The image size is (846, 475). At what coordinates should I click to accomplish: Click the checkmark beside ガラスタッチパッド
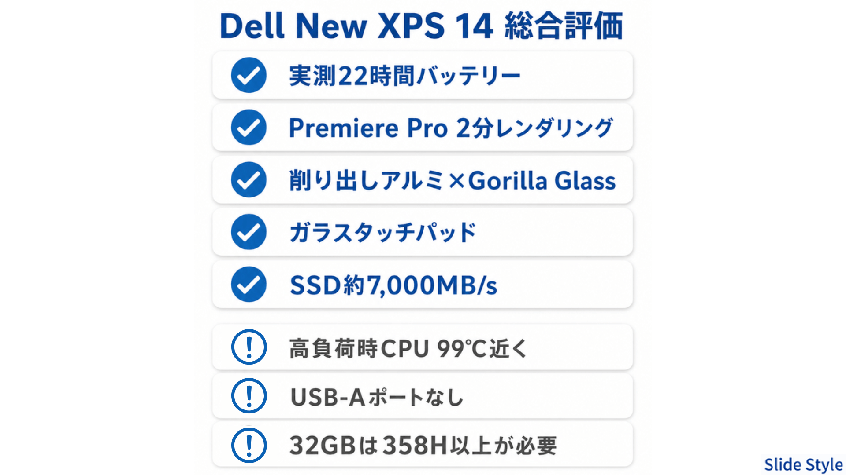pyautogui.click(x=249, y=232)
